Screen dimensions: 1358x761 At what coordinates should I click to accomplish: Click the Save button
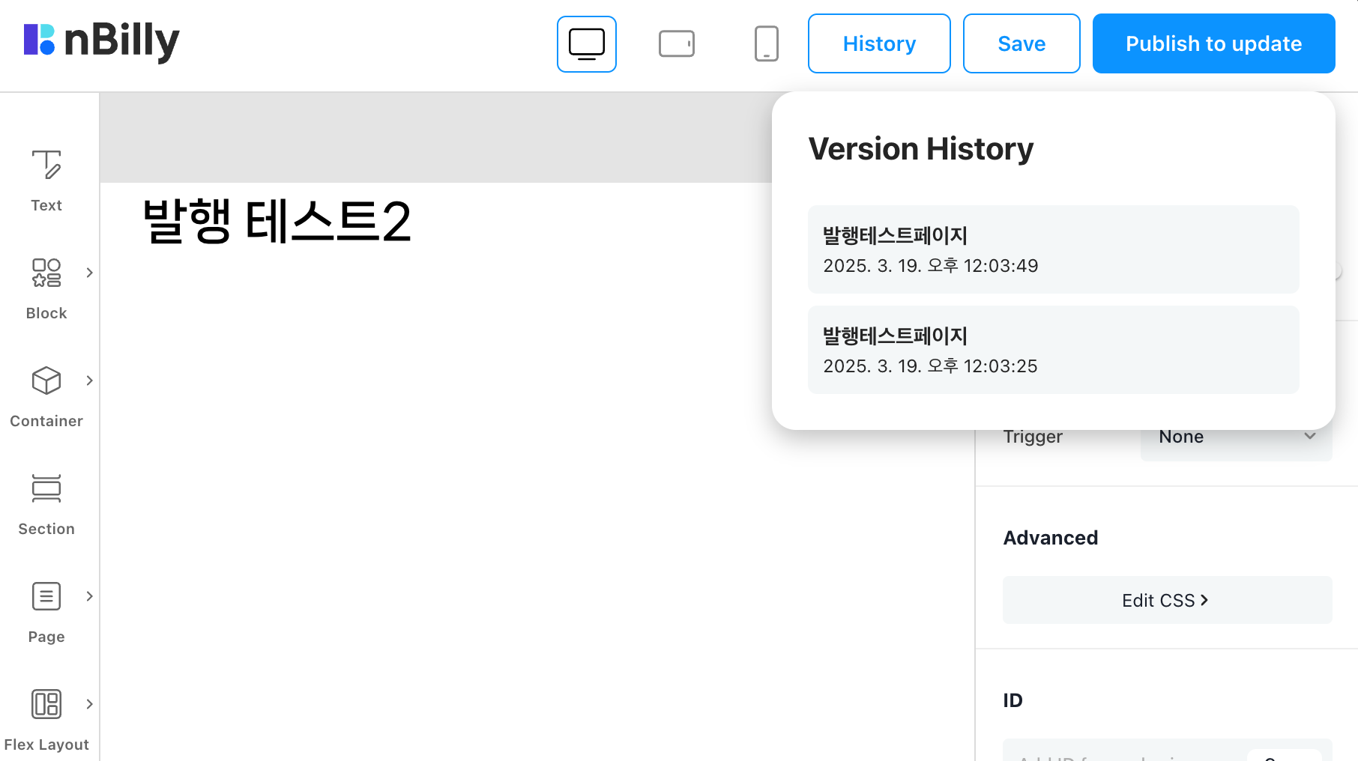click(1021, 43)
